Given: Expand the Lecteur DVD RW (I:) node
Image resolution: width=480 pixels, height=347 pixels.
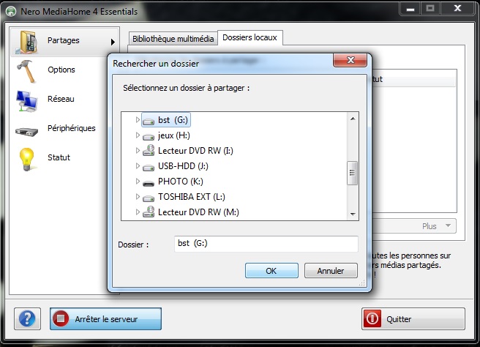Looking at the screenshot, I should pos(138,150).
